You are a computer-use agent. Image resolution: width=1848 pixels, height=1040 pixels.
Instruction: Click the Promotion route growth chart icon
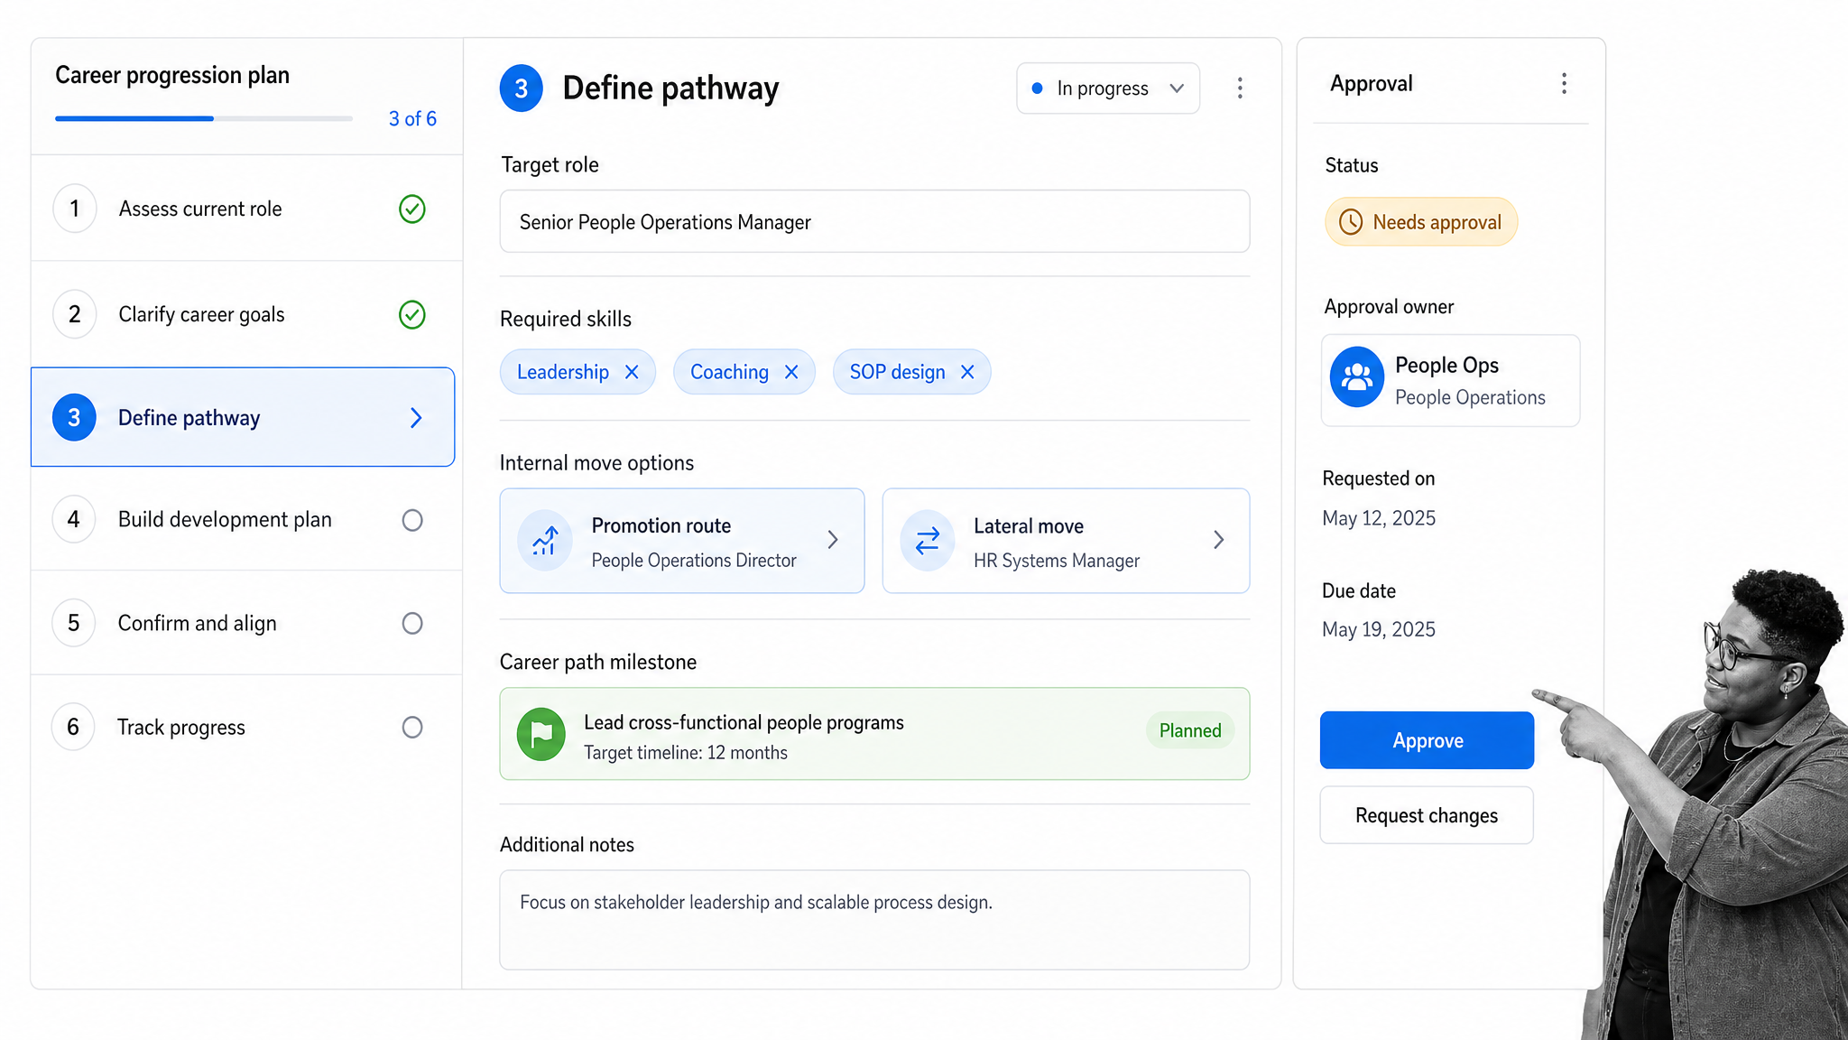tap(545, 541)
